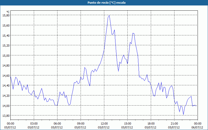This screenshot has height=130, width=208.
Task: Click the 06/07/12 date label
Action: (x=197, y=127)
